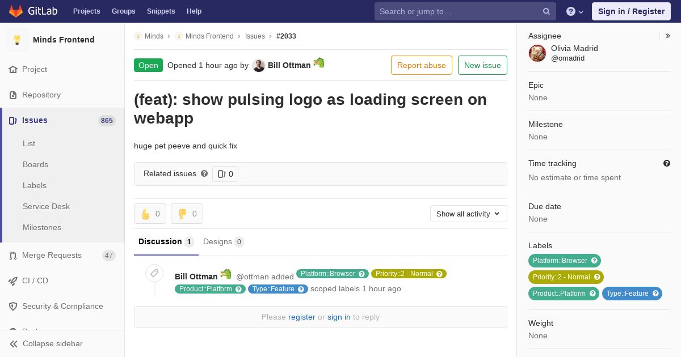This screenshot has height=357, width=681.
Task: Open Boards in the sidebar
Action: 35,165
